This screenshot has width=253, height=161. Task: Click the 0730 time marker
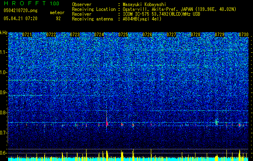[x=244, y=35]
